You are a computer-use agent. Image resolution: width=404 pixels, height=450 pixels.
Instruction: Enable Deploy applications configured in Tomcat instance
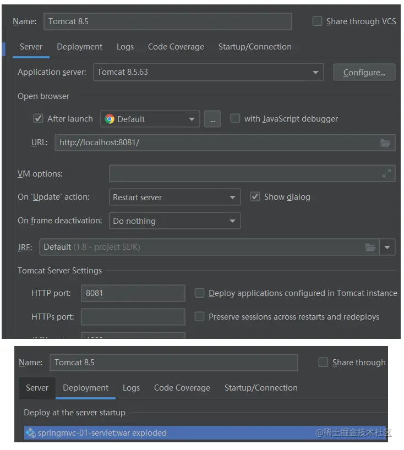pos(199,293)
